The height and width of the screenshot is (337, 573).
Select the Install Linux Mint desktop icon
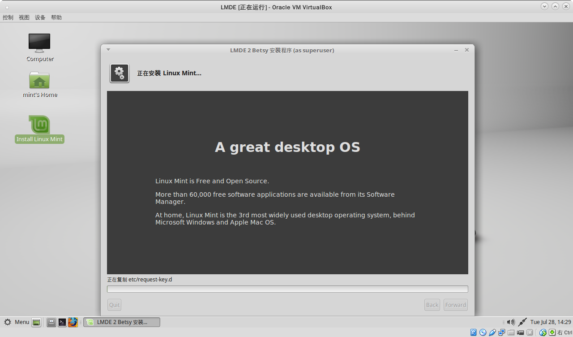coord(39,129)
